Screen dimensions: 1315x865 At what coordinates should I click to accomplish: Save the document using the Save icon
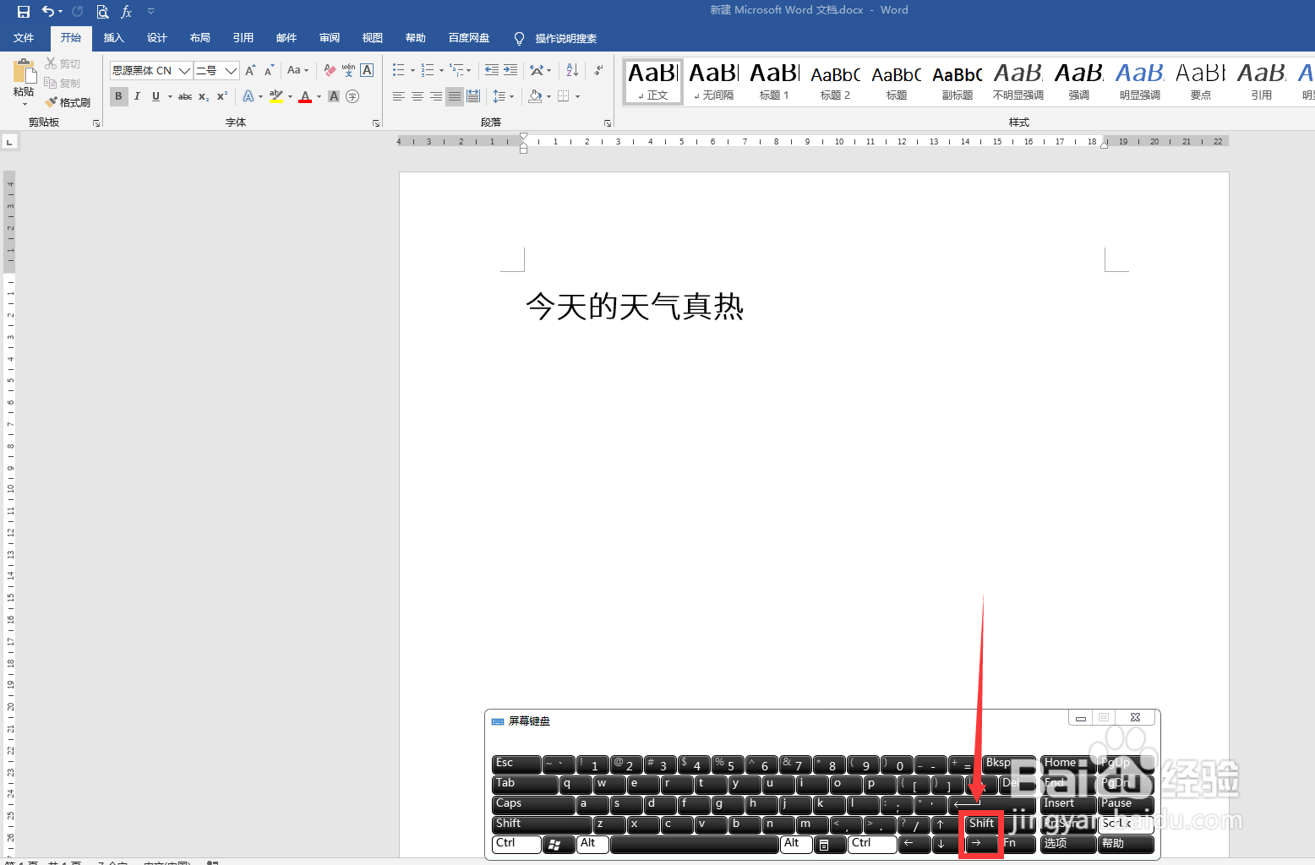(22, 11)
